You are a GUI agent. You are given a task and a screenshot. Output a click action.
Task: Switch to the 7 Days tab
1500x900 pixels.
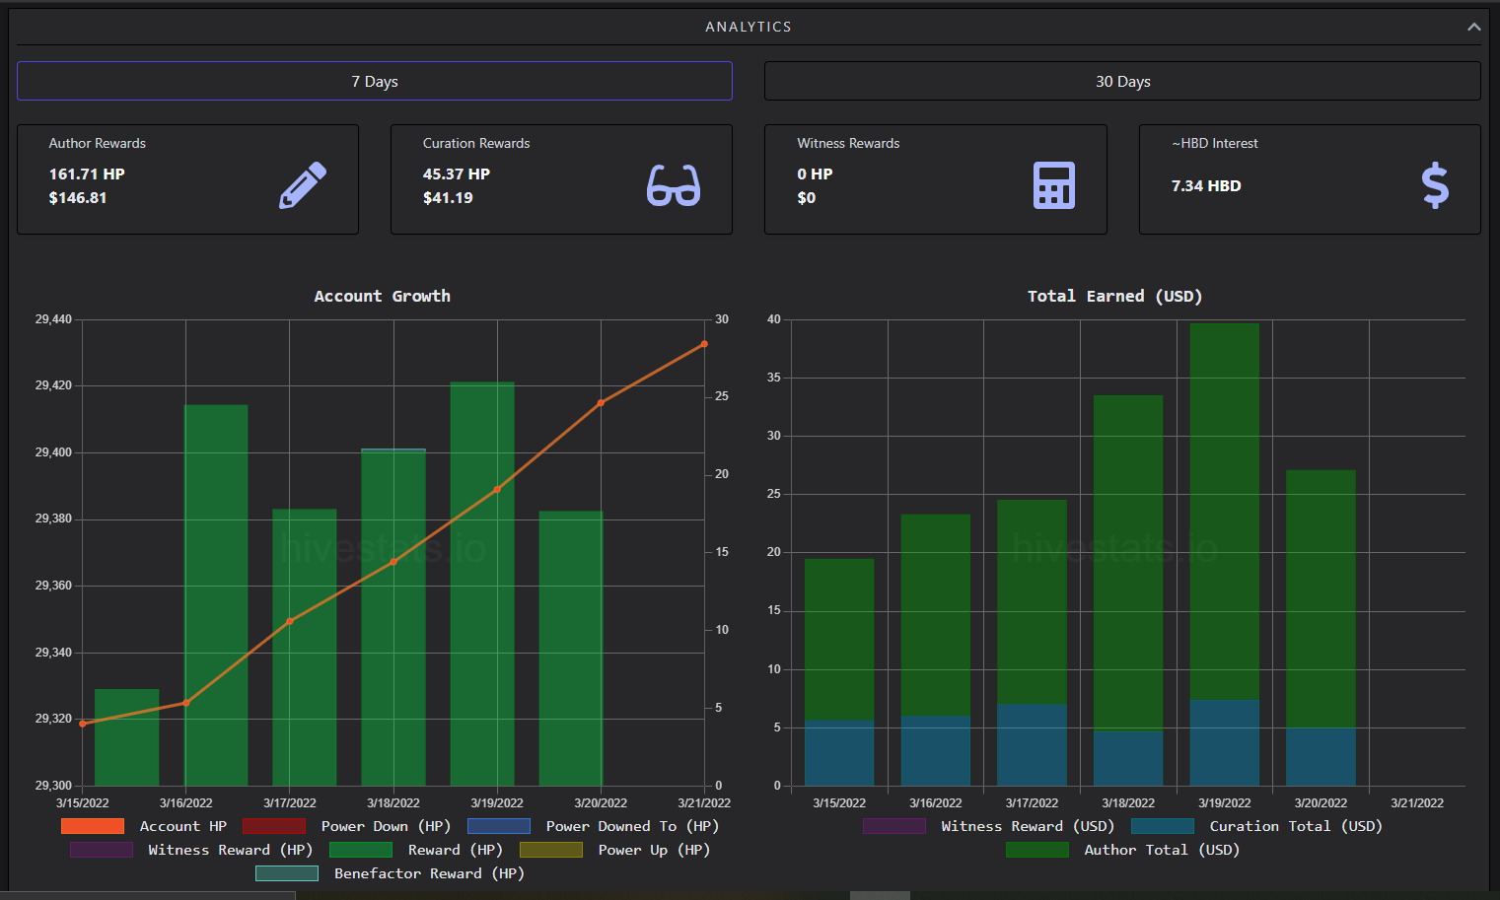coord(375,81)
